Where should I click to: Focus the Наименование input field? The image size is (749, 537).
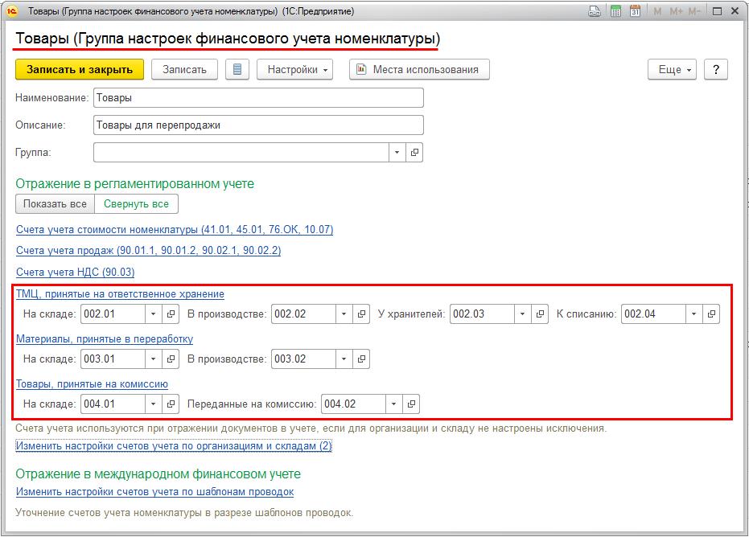click(x=258, y=98)
